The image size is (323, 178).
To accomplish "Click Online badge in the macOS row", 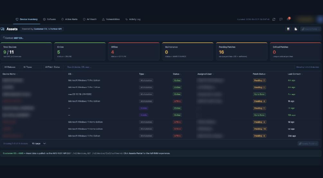I will (177, 94).
